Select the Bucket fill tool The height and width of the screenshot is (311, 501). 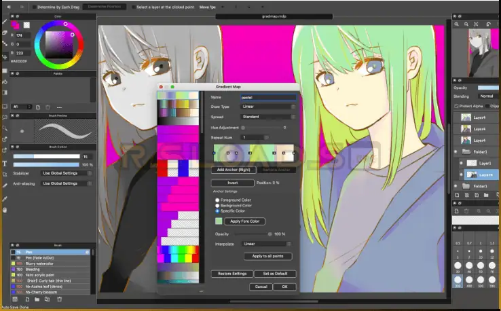pos(5,81)
